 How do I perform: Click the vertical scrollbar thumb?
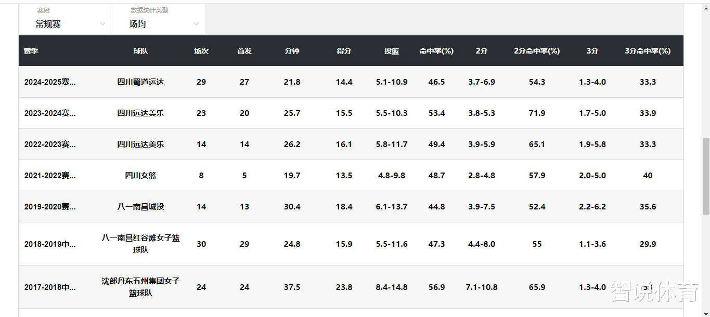(x=706, y=177)
